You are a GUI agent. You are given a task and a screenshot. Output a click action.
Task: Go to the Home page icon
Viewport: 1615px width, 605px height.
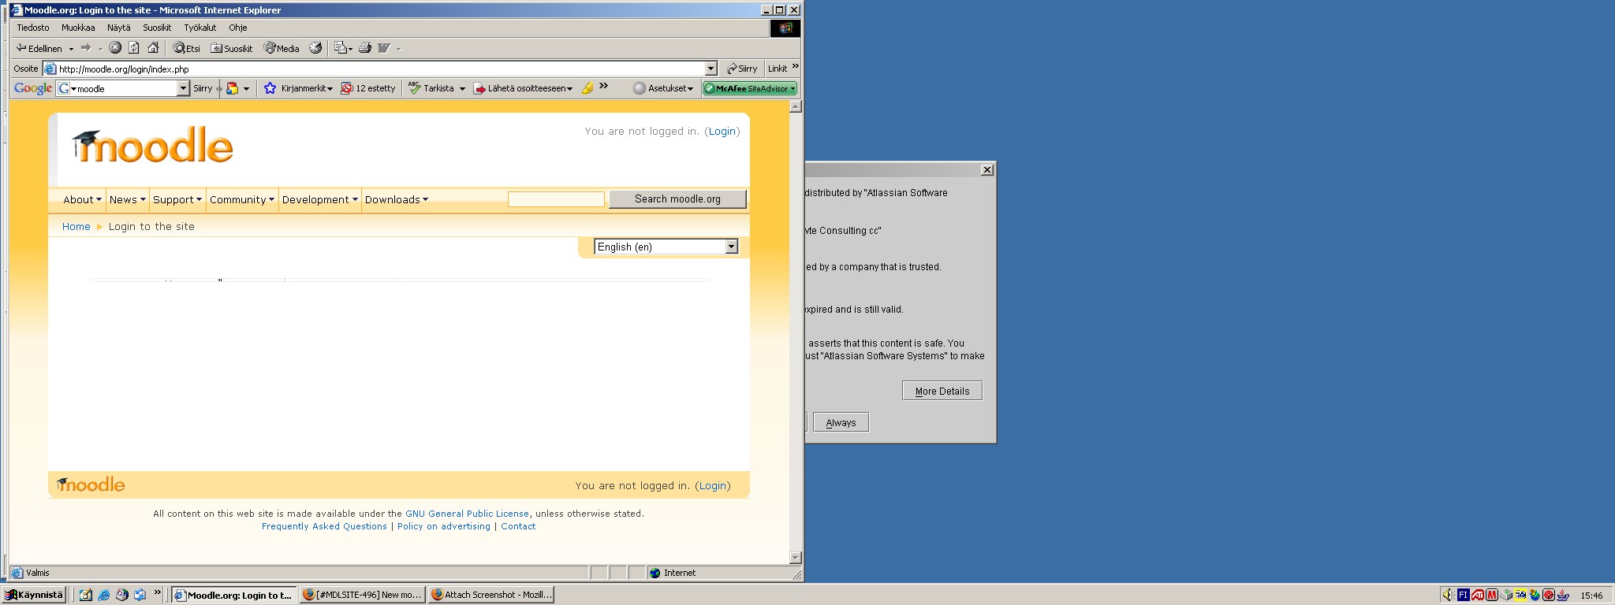153,48
